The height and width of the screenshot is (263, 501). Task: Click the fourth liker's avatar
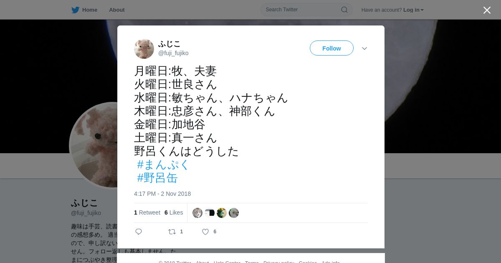pyautogui.click(x=234, y=213)
